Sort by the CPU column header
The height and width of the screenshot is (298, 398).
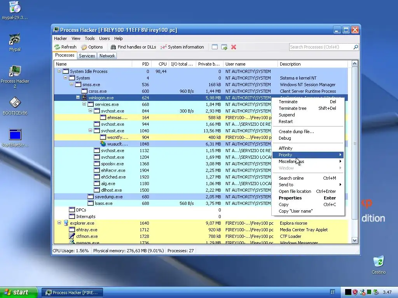click(x=160, y=64)
